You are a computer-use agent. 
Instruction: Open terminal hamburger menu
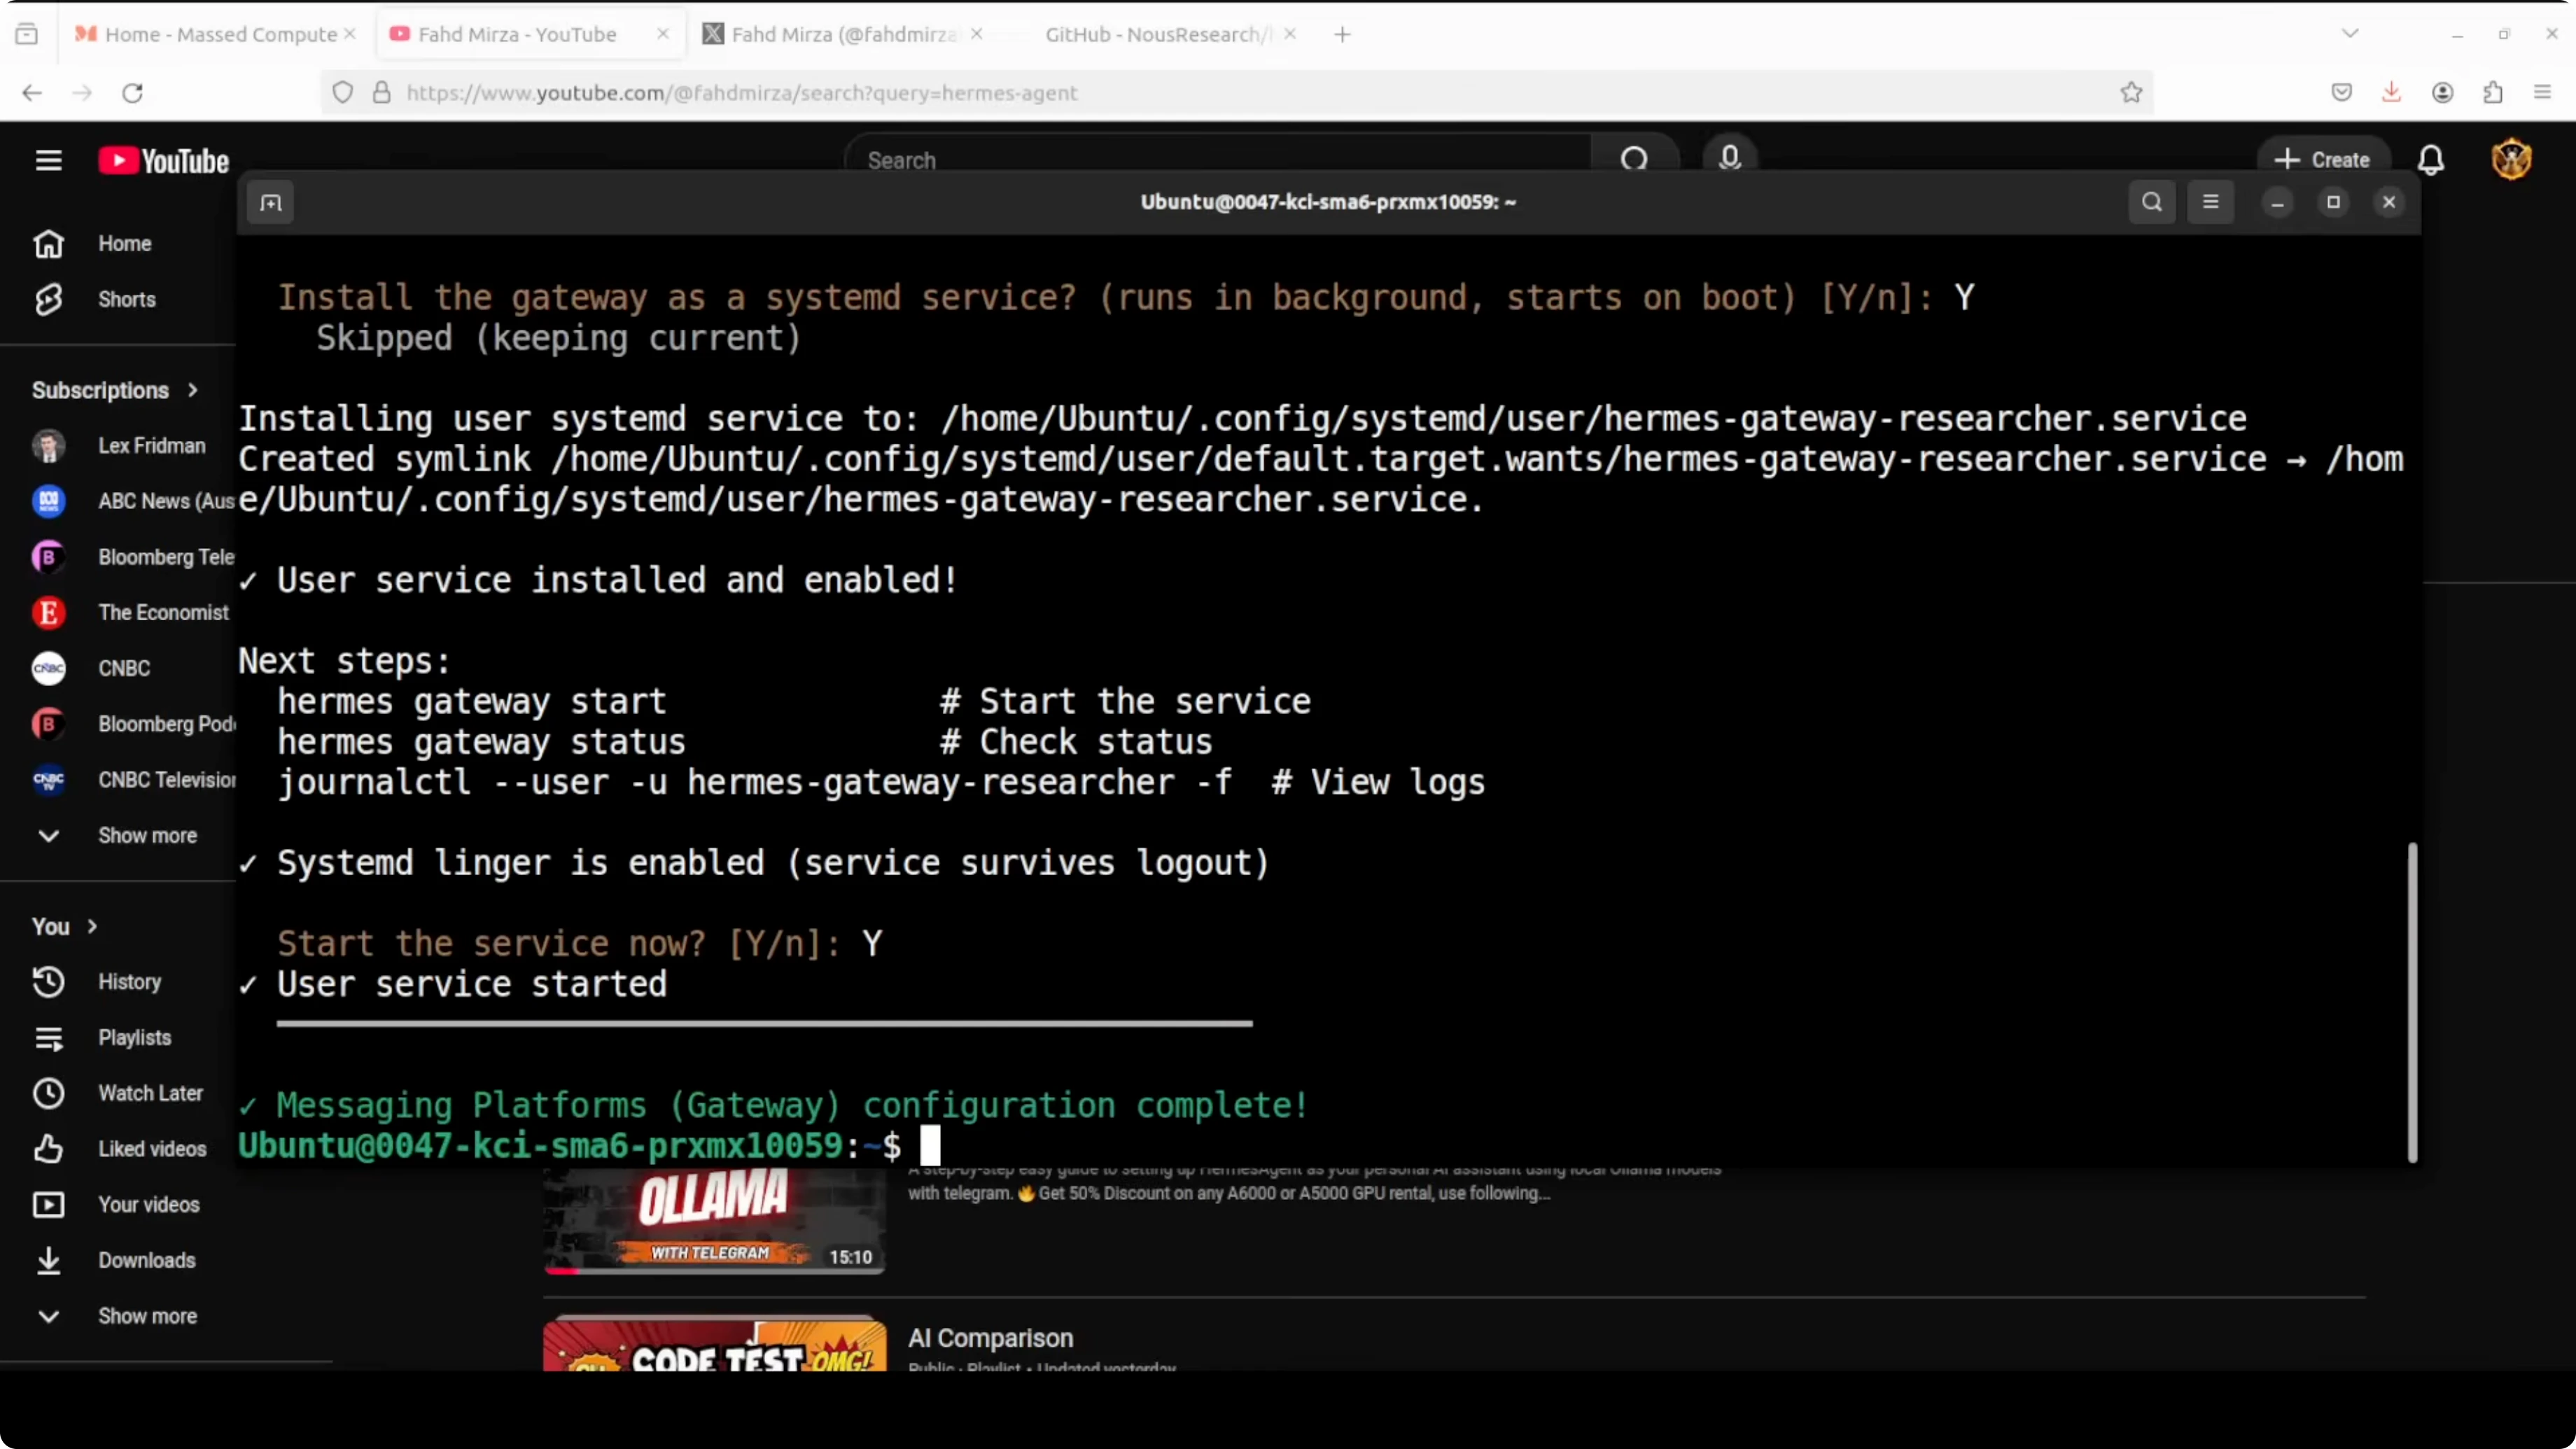point(2211,202)
